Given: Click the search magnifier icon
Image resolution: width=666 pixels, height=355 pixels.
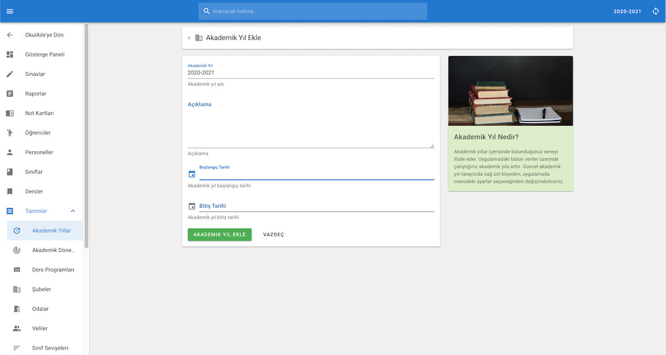Looking at the screenshot, I should [x=206, y=11].
